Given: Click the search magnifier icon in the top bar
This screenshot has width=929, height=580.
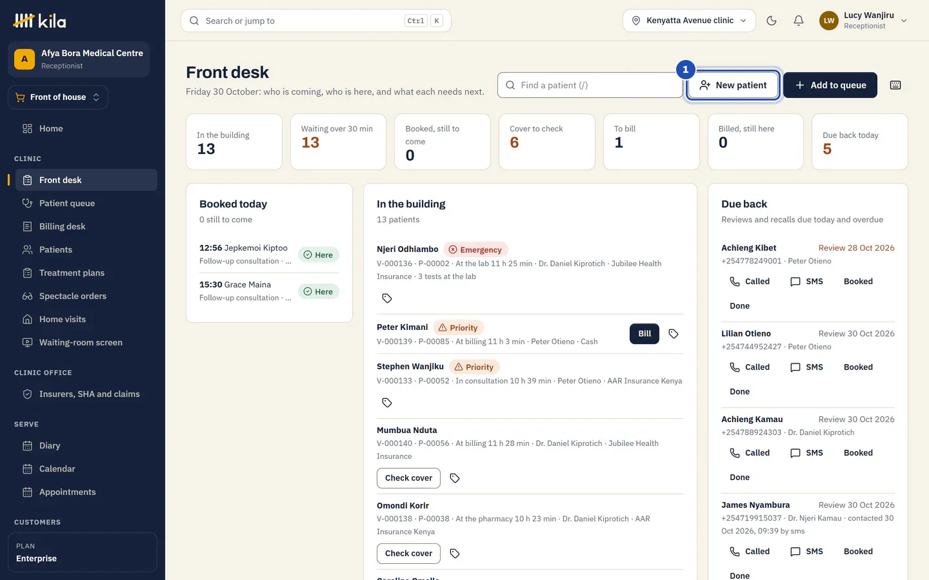Looking at the screenshot, I should (194, 21).
